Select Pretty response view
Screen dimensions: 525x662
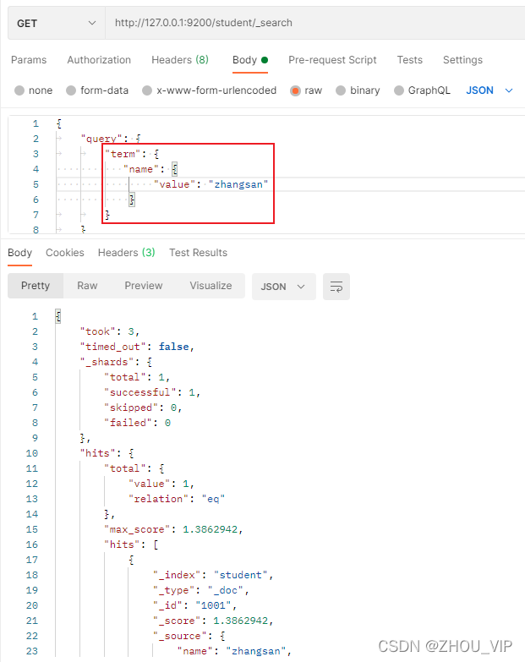pos(36,286)
